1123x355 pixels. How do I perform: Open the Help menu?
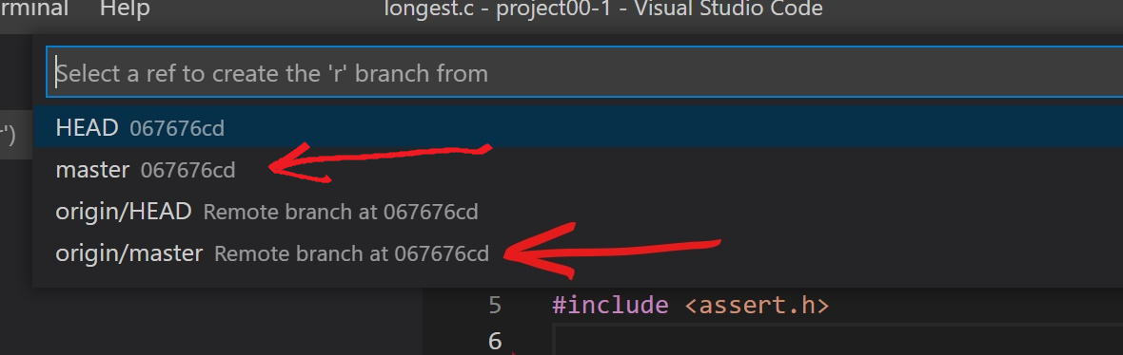click(x=125, y=9)
